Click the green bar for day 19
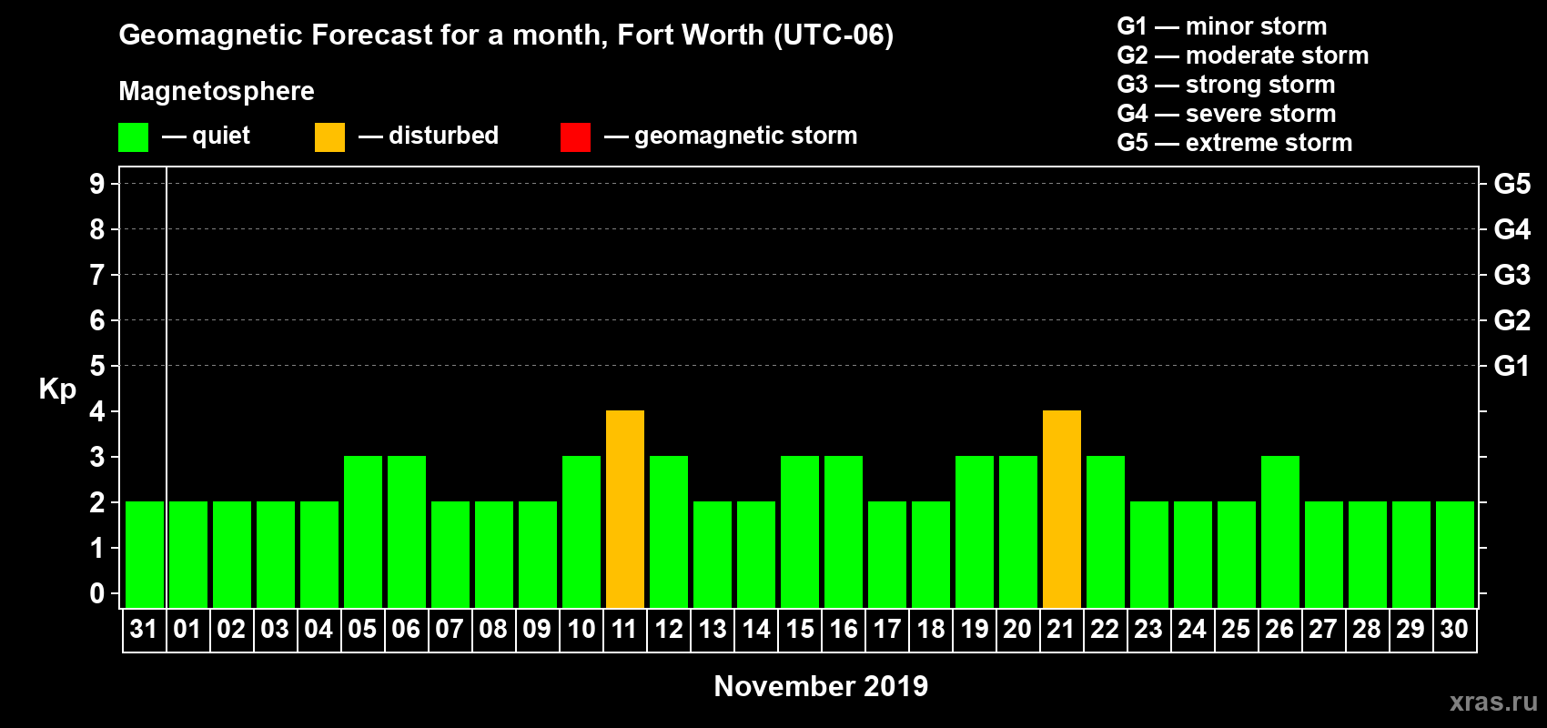The image size is (1547, 728). point(975,531)
